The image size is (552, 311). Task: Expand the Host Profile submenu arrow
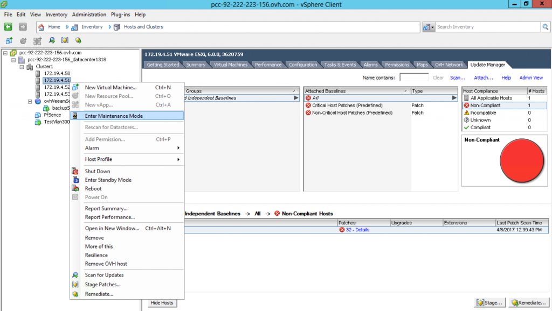178,159
